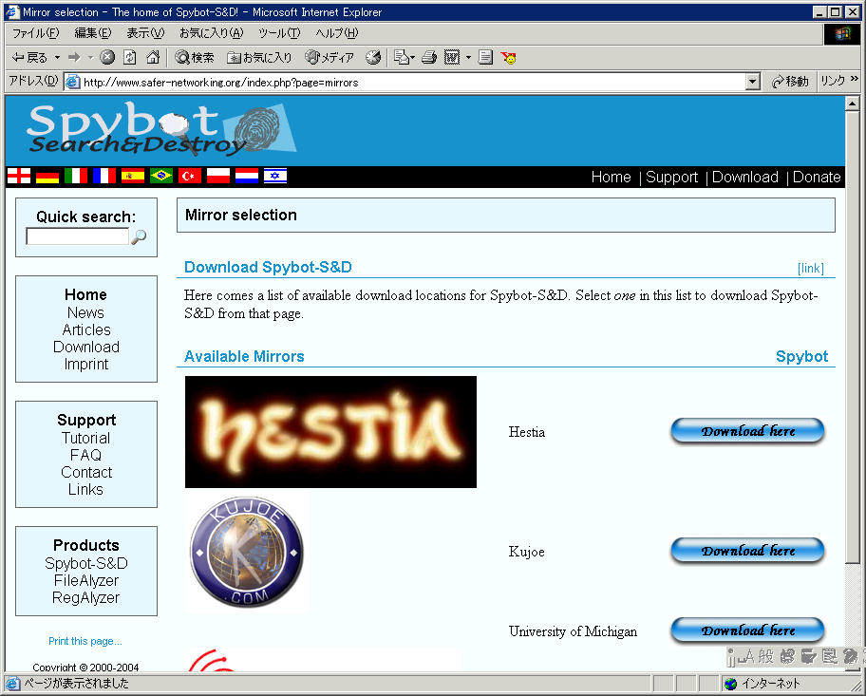Click 'Download here' for Kujoe mirror
This screenshot has height=696, width=866.
(x=748, y=551)
